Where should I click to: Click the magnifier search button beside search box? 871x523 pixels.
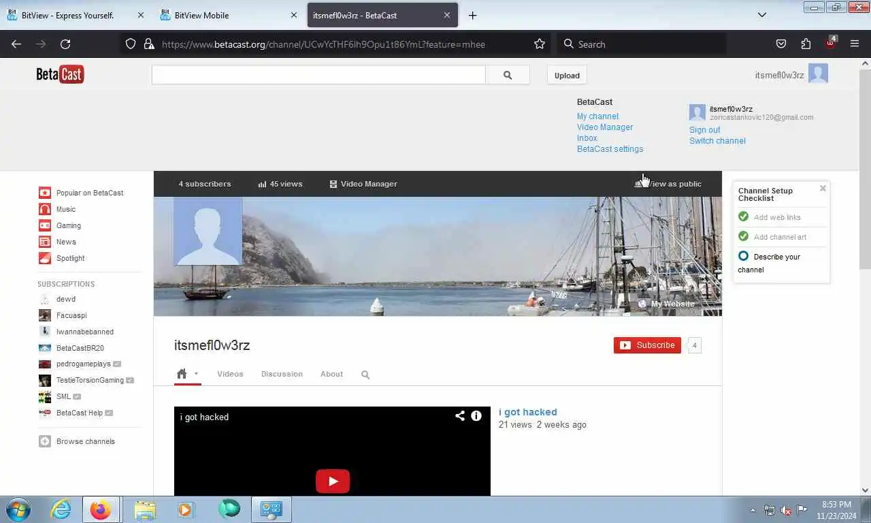coord(508,75)
